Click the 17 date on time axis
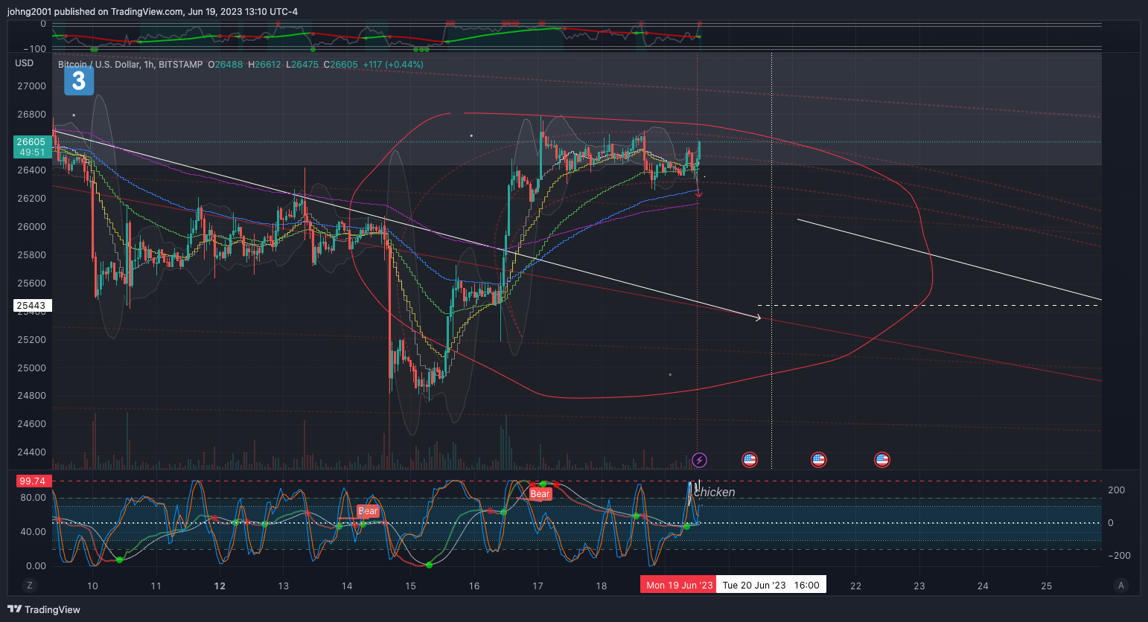 538,586
